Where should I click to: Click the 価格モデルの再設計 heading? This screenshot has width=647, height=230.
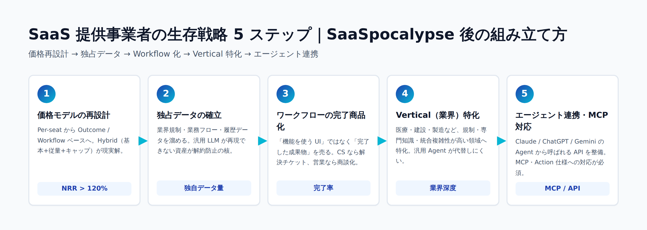point(74,115)
